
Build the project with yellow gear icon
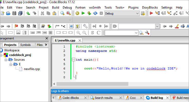[77, 13]
